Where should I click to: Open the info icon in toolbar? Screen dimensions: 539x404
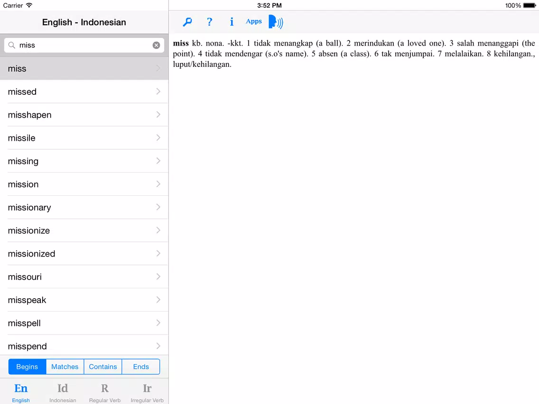(232, 22)
